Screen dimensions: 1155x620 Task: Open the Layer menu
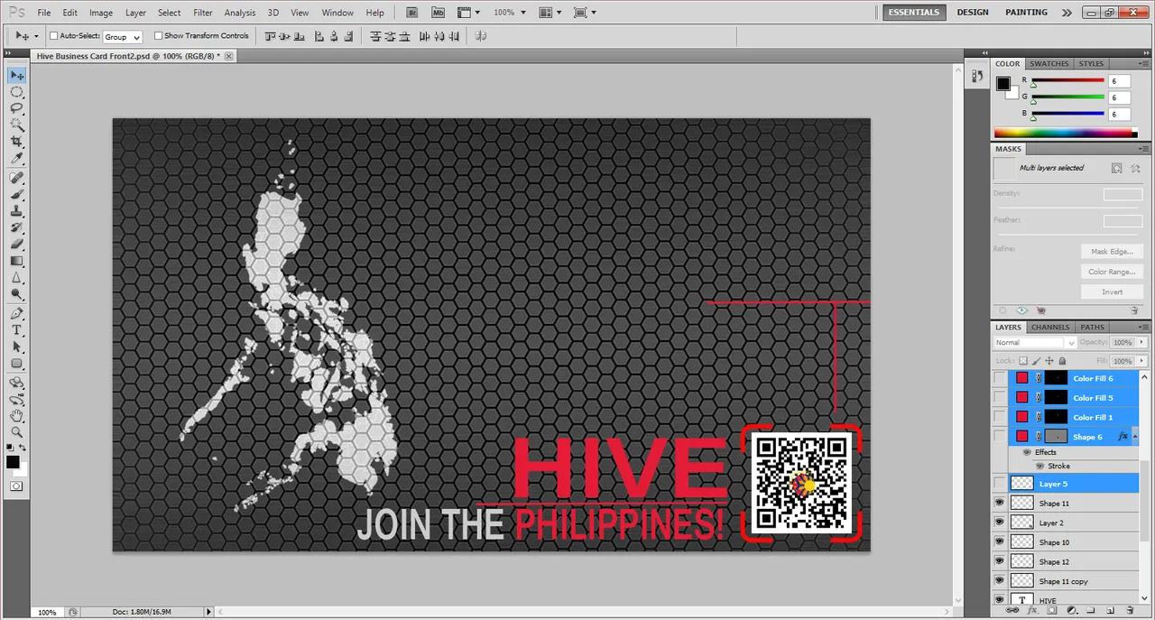(135, 13)
